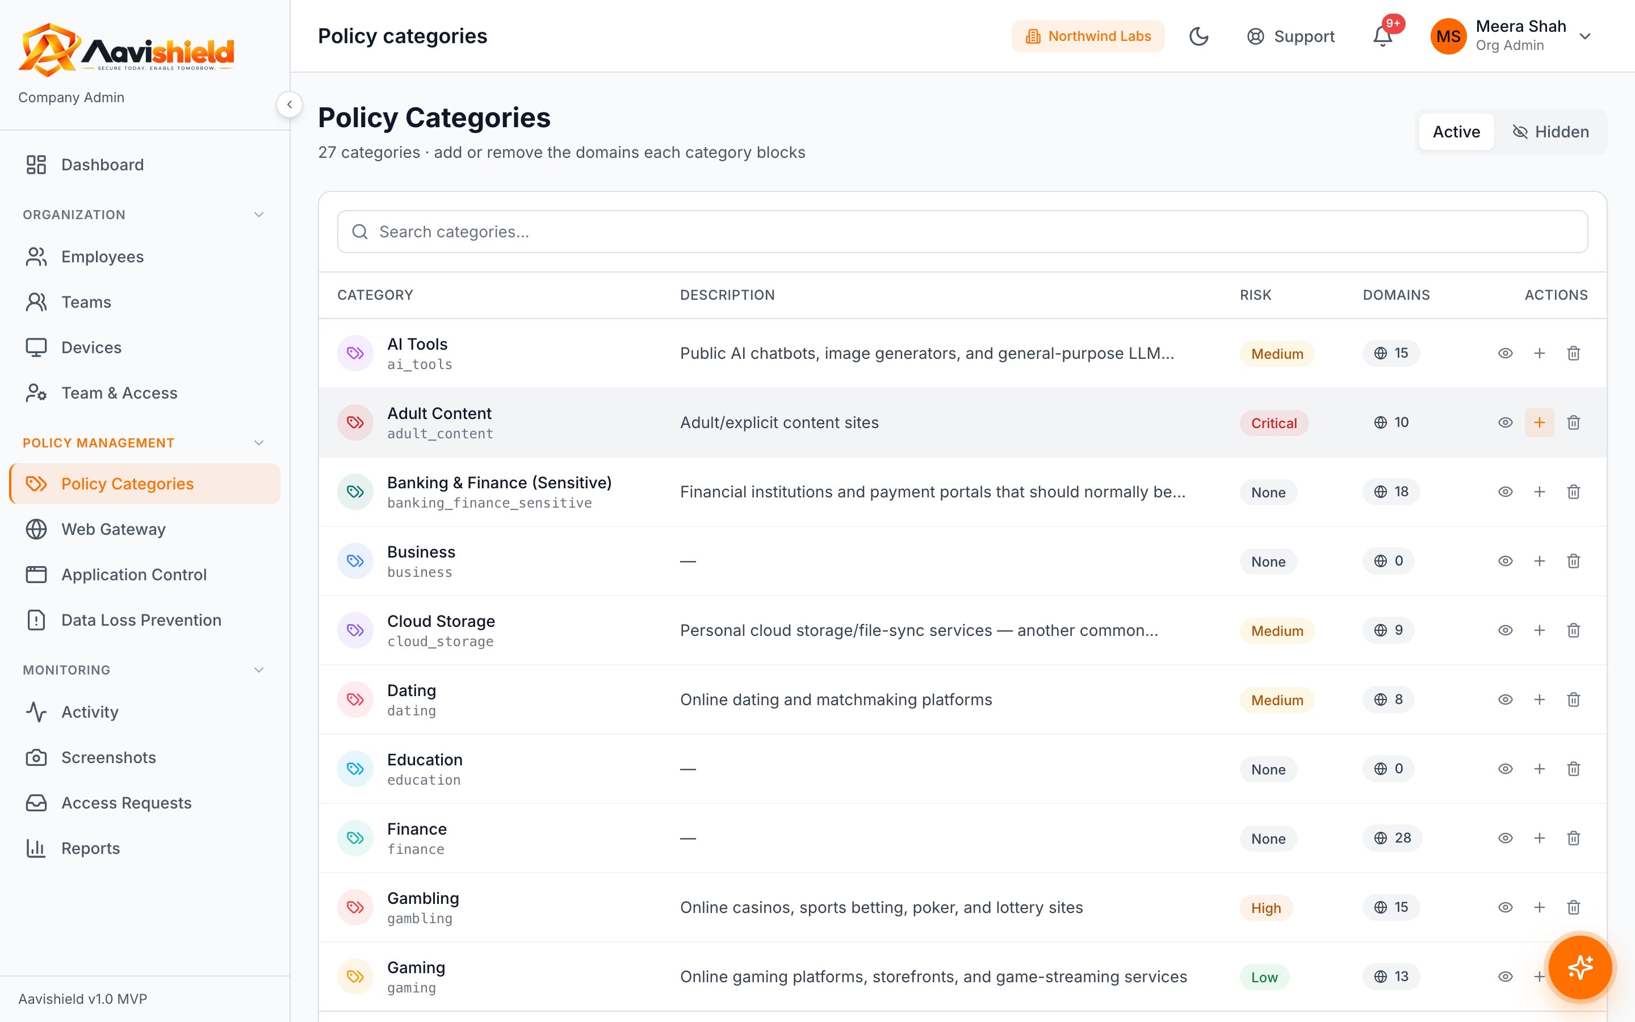Select the Active tab
This screenshot has height=1022, width=1635.
[x=1456, y=132]
